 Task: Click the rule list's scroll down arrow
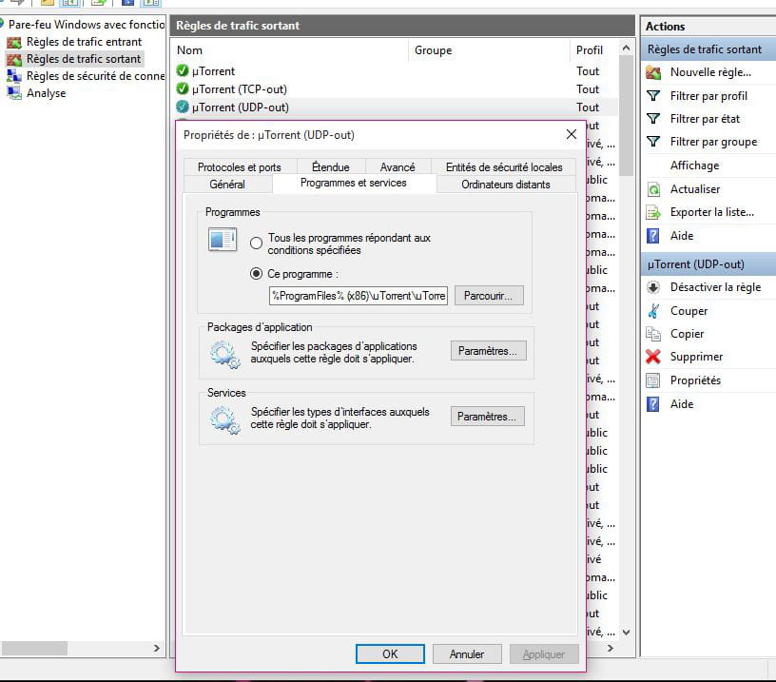tap(626, 632)
